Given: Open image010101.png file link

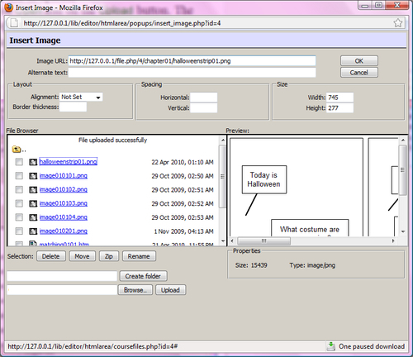Looking at the screenshot, I should 64,176.
